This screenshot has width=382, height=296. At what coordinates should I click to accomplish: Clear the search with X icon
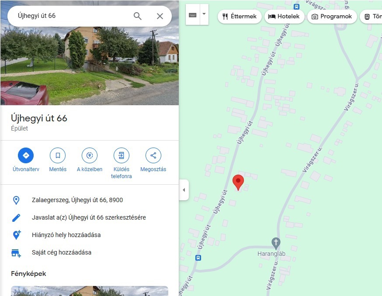coord(160,16)
